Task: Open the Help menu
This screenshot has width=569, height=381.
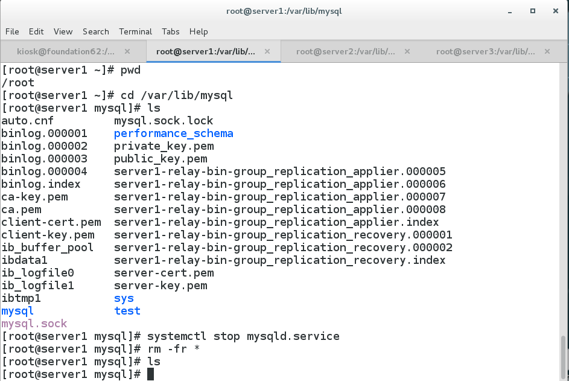Action: pyautogui.click(x=198, y=31)
